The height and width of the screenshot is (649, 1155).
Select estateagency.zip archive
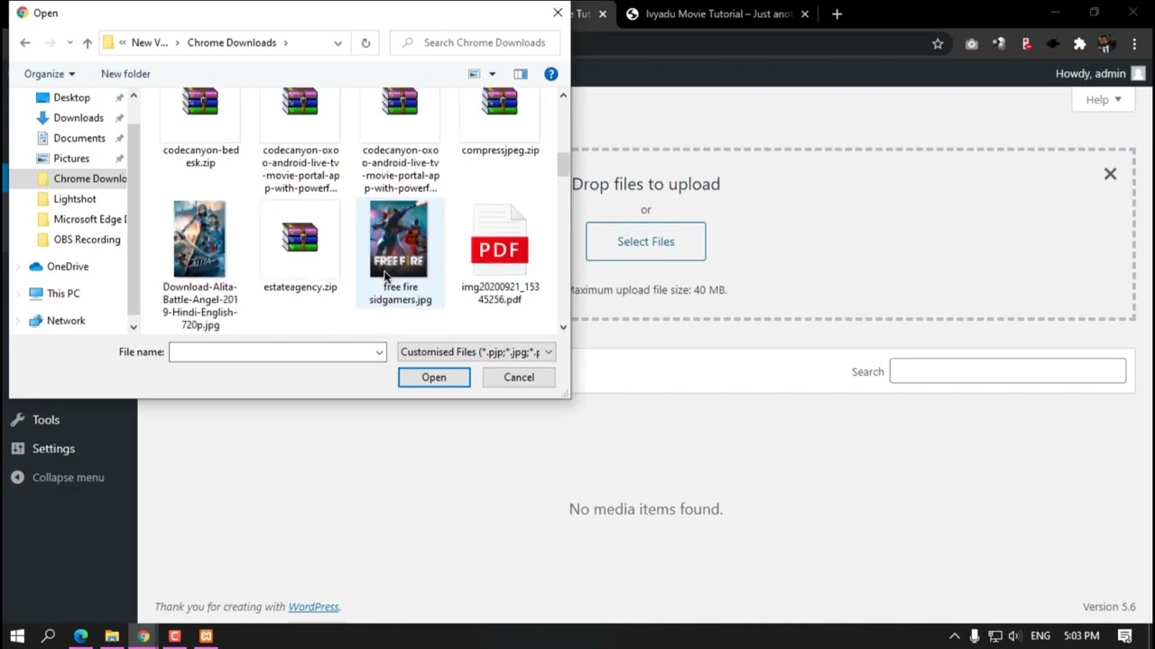point(300,247)
